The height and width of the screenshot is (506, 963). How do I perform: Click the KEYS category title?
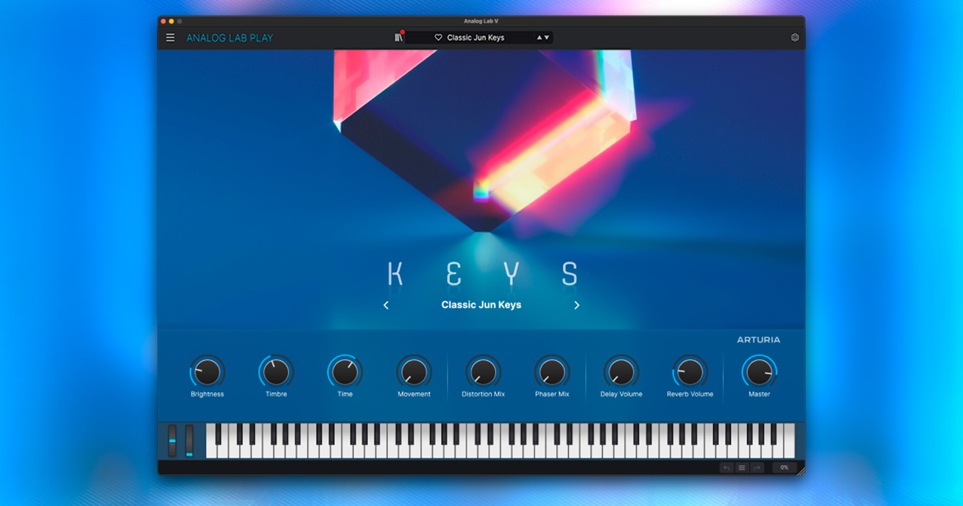482,274
